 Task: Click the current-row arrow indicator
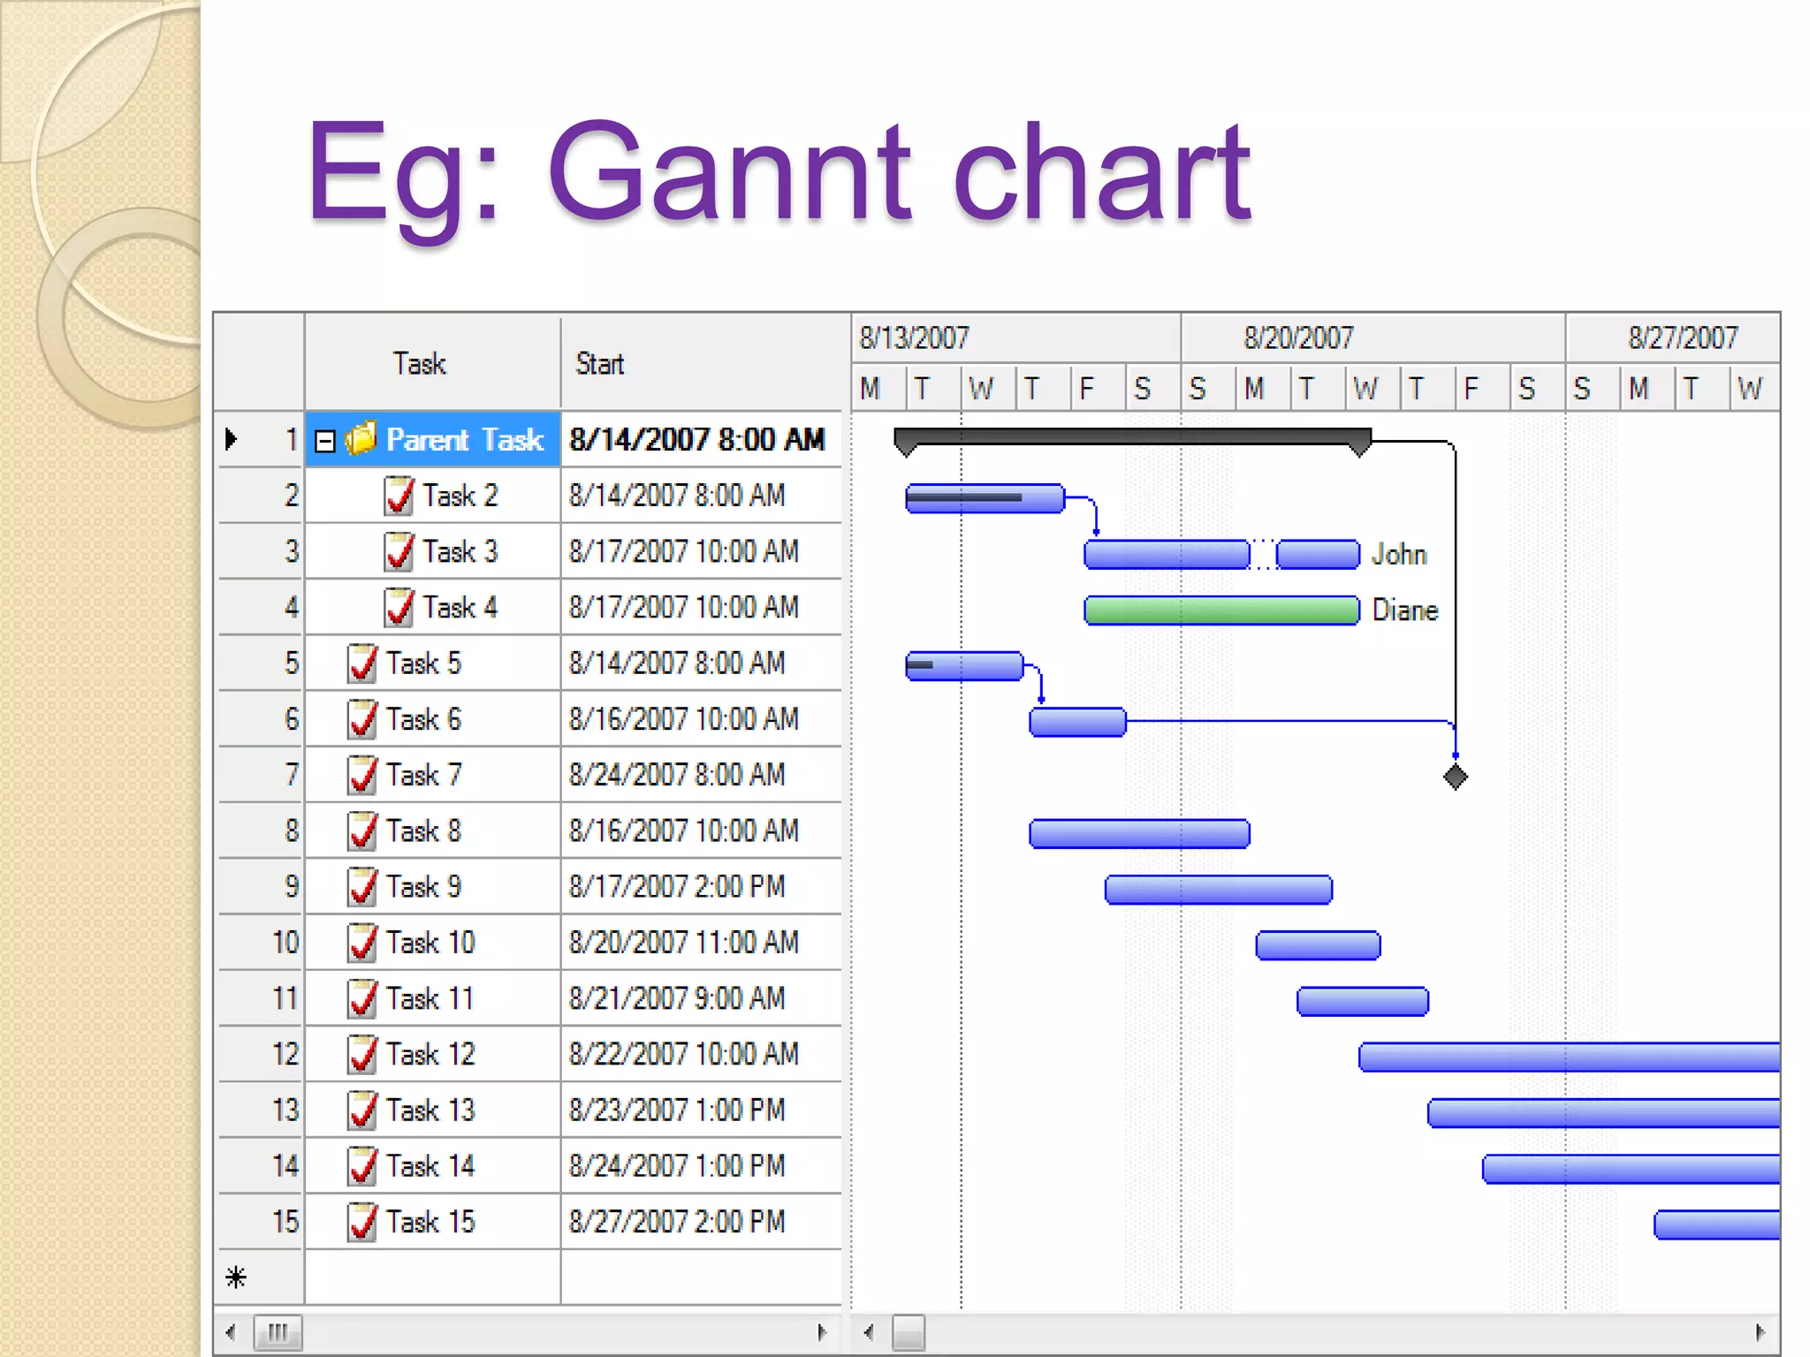232,438
